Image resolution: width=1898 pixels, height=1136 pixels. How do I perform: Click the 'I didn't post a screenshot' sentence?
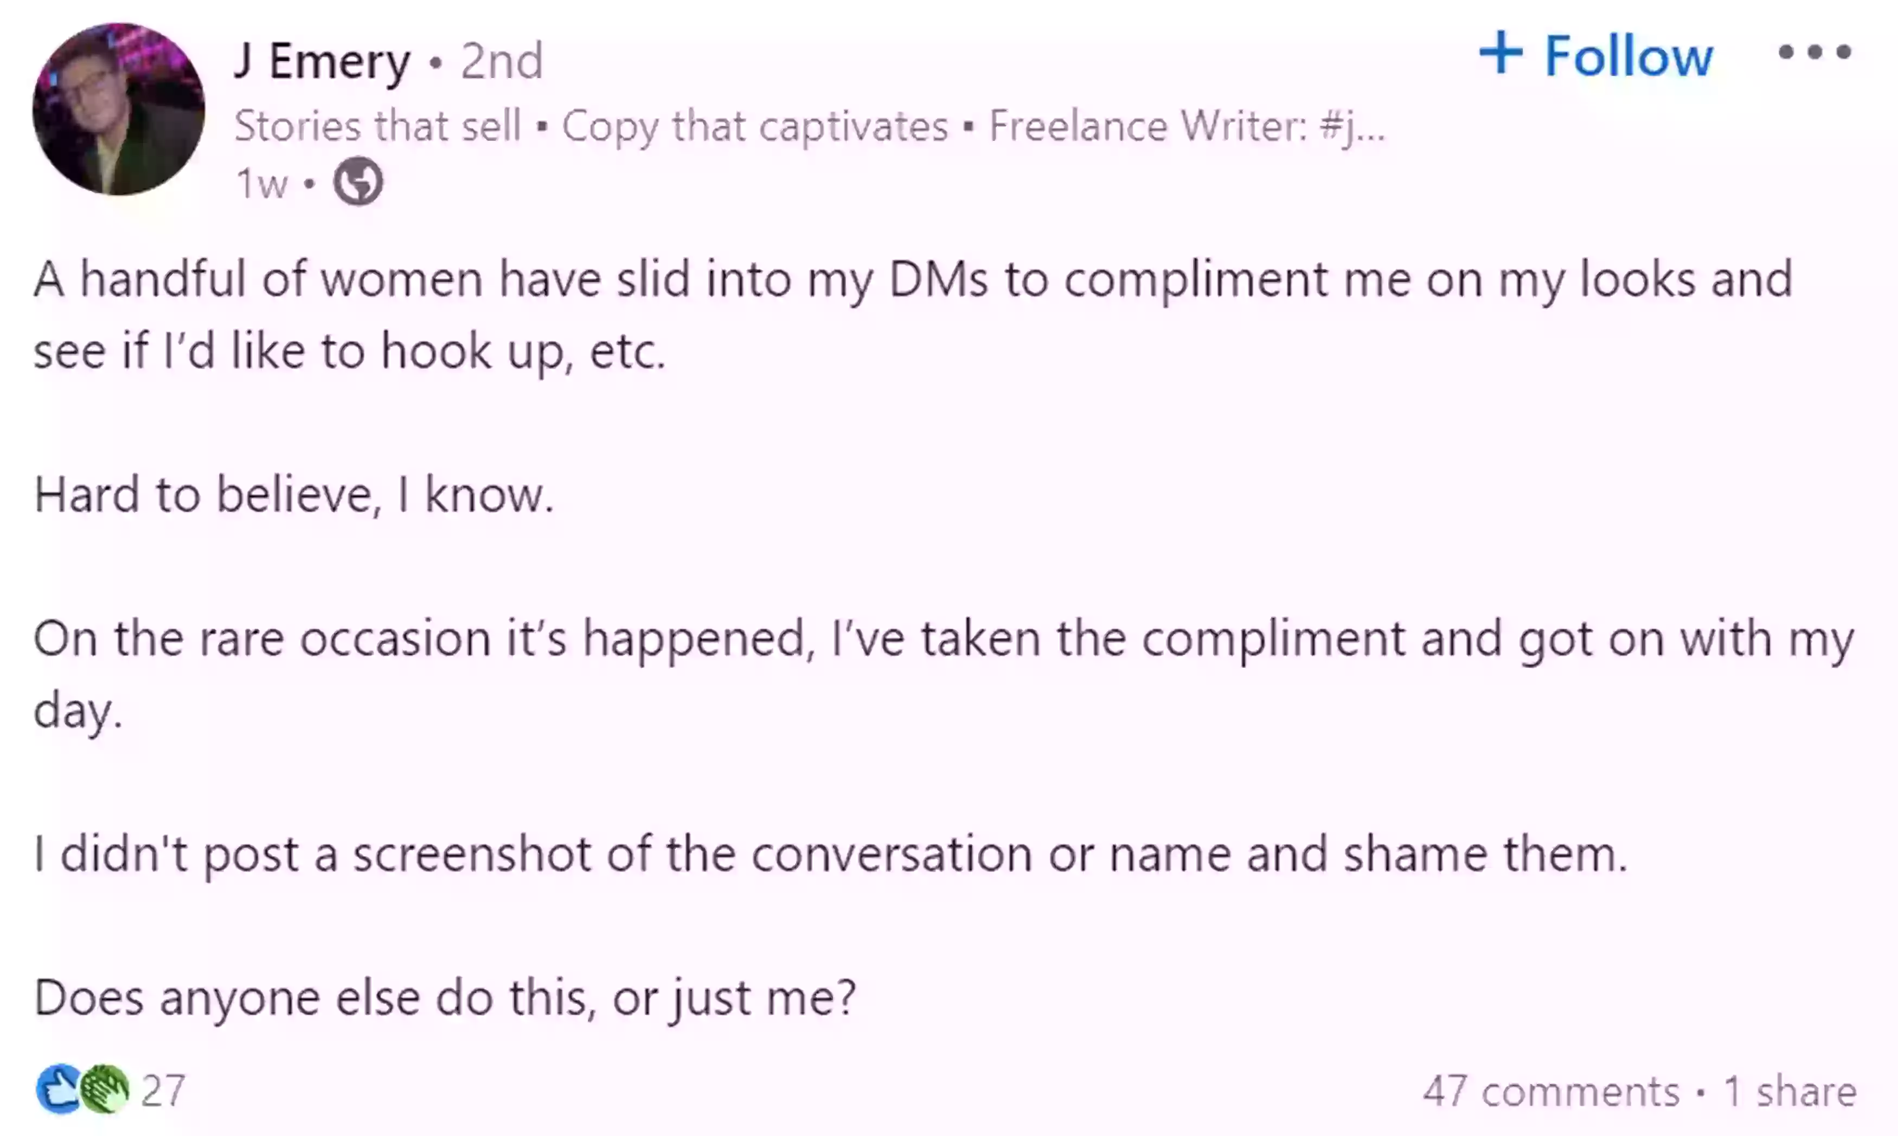(830, 854)
